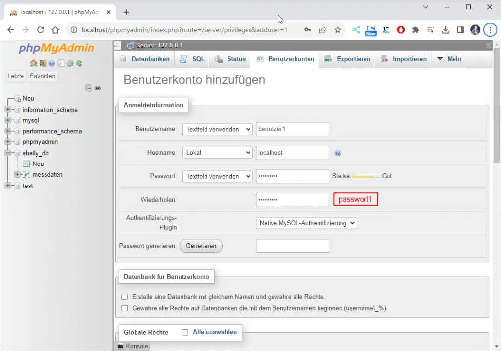Check 'Erstelle eine Datenbank mit gleichem Namen' box
Image resolution: width=501 pixels, height=351 pixels.
click(x=125, y=297)
